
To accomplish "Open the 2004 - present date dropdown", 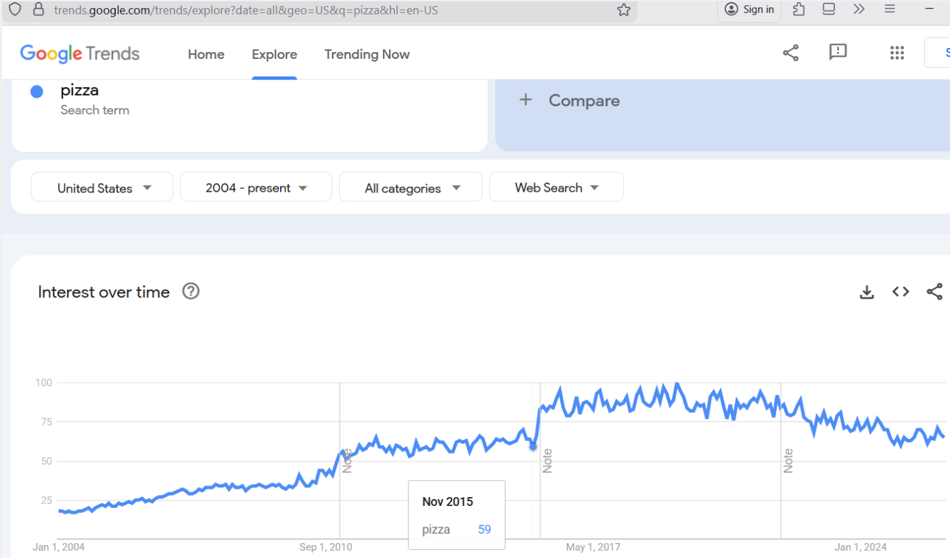I will tap(256, 187).
